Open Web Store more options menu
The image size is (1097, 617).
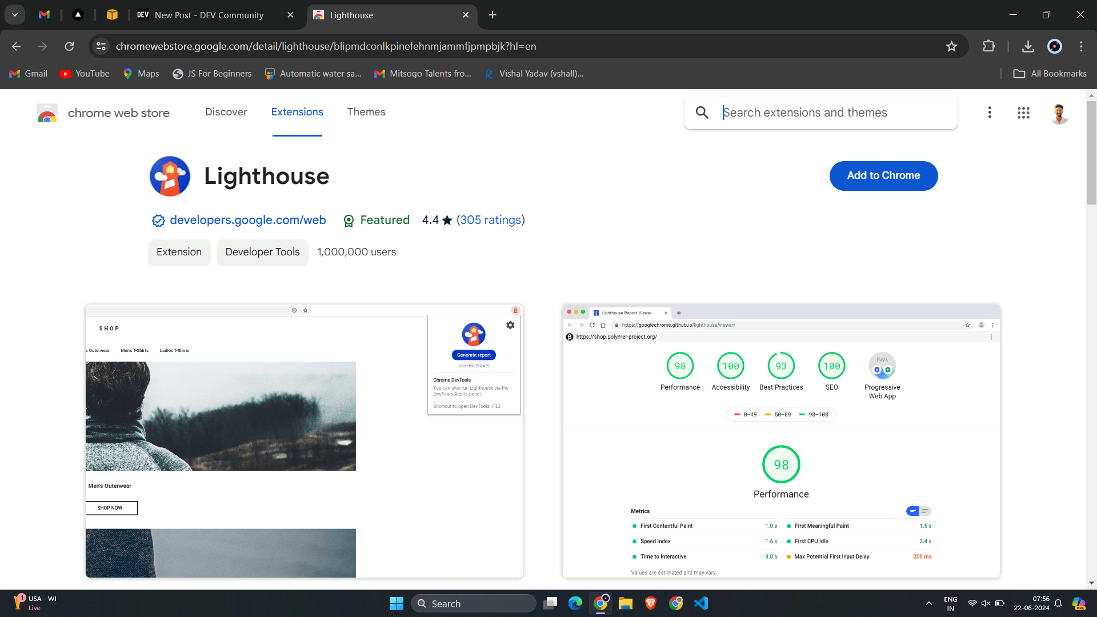click(x=990, y=113)
